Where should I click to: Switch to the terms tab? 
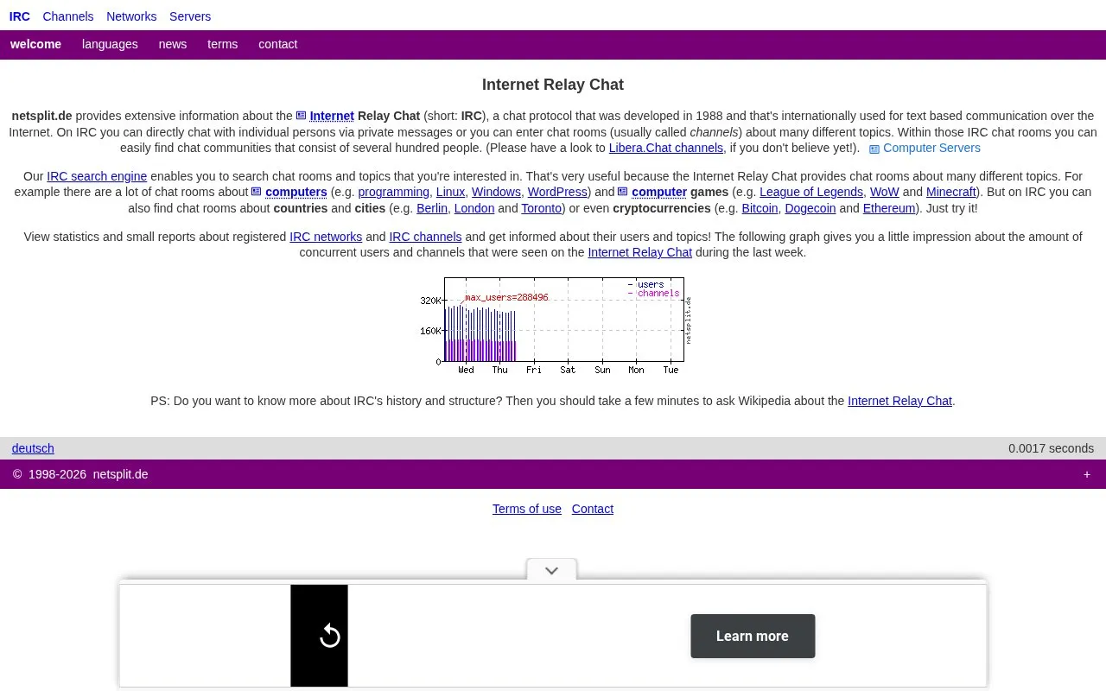(222, 44)
